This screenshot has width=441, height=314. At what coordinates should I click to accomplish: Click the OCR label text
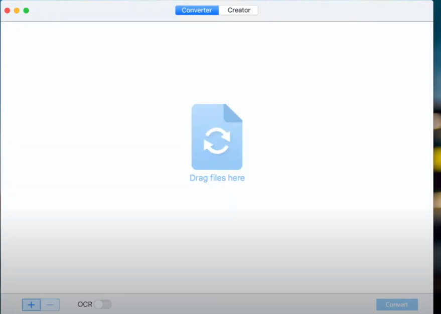tap(84, 304)
